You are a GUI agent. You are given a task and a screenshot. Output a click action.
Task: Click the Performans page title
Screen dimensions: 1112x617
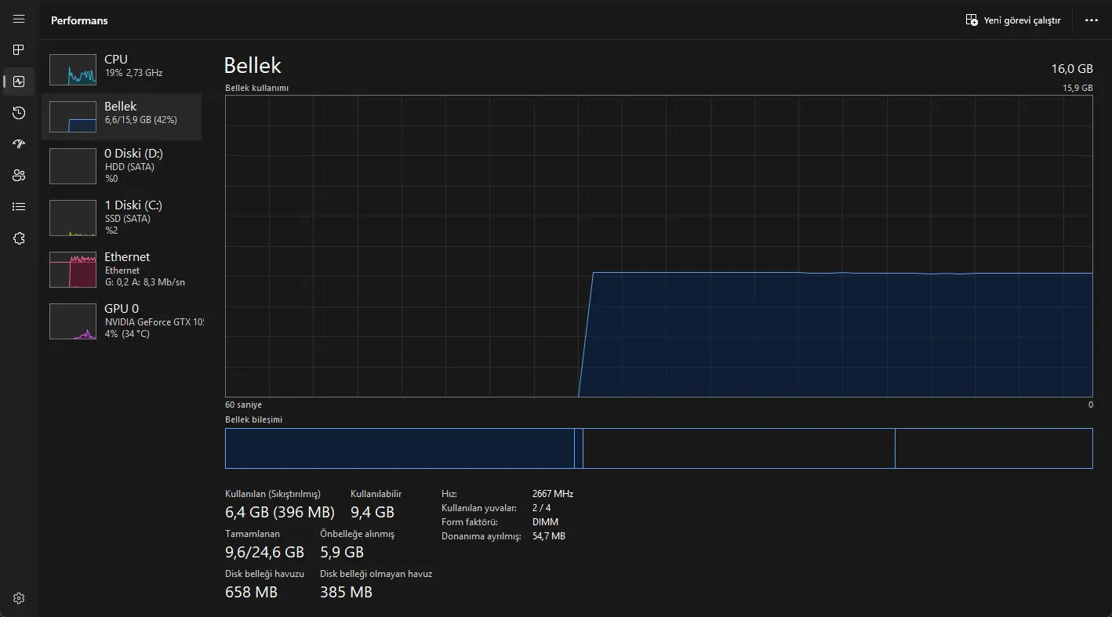[79, 20]
